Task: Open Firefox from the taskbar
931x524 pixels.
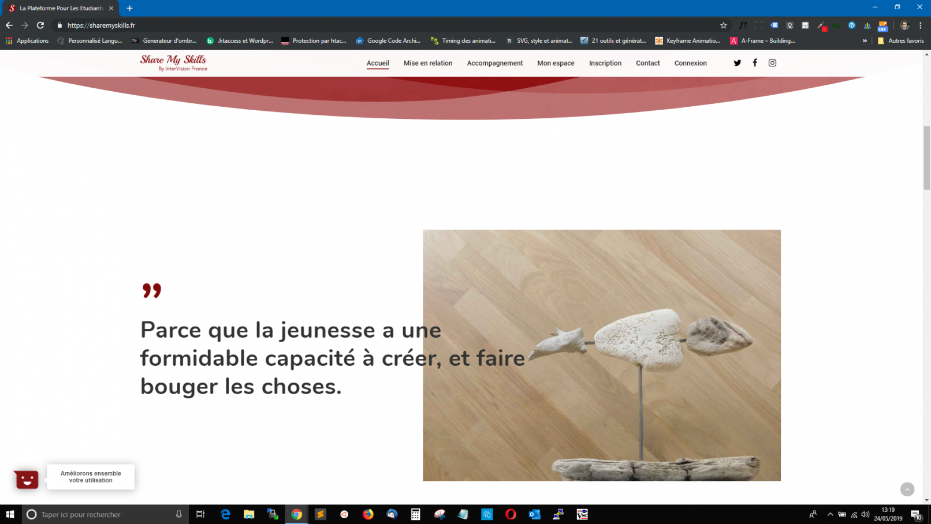Action: pos(368,514)
